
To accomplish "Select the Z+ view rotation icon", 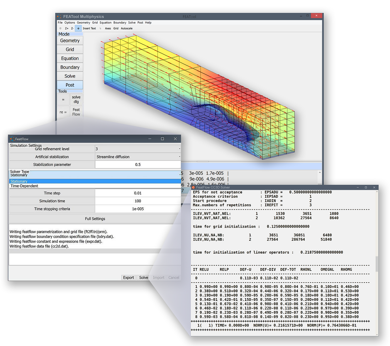I will [x=67, y=28].
